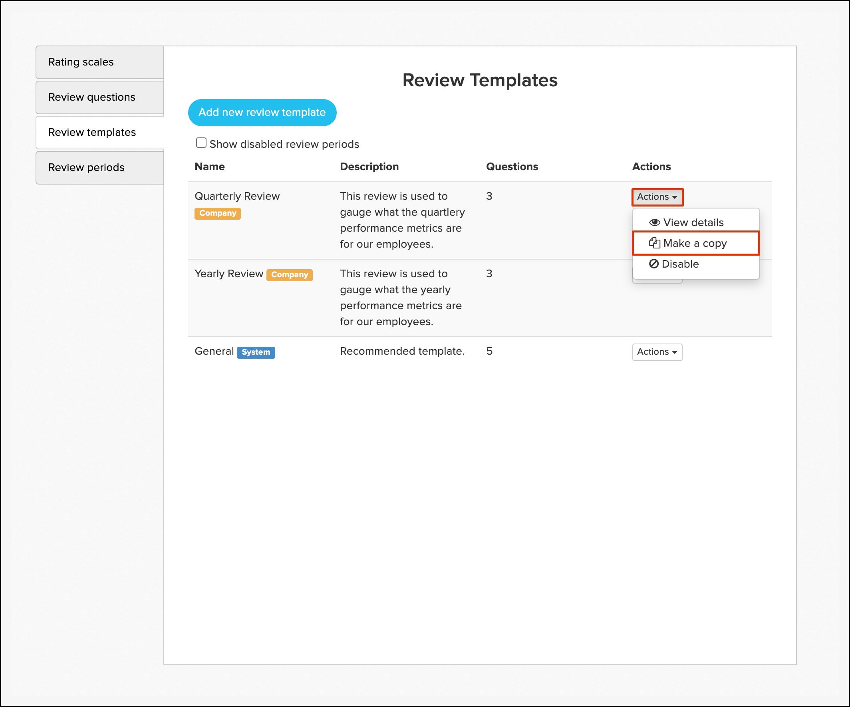Click the Company badge next to Yearly Review
The height and width of the screenshot is (707, 850).
(x=289, y=275)
